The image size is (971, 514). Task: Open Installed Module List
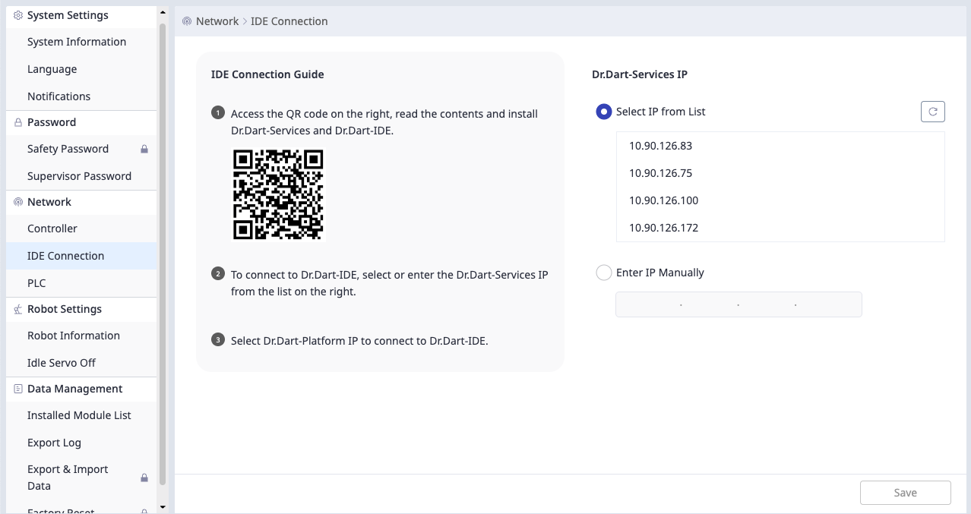point(79,415)
